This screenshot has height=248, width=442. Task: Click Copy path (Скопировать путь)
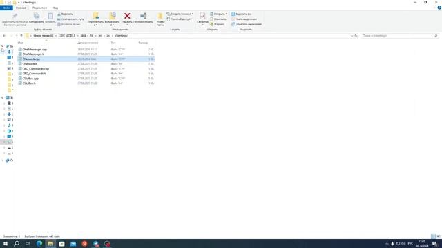click(70, 19)
